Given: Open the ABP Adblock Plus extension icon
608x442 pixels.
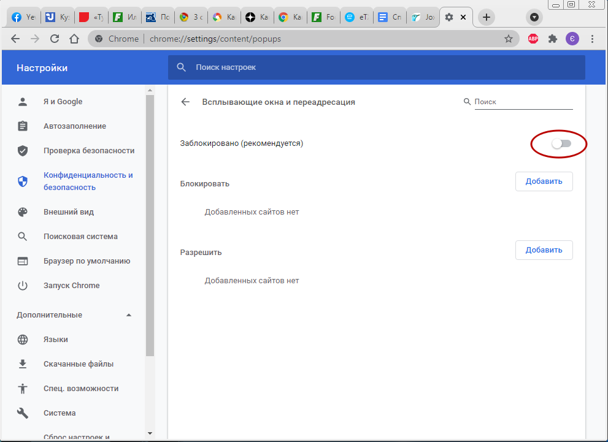Looking at the screenshot, I should click(533, 39).
